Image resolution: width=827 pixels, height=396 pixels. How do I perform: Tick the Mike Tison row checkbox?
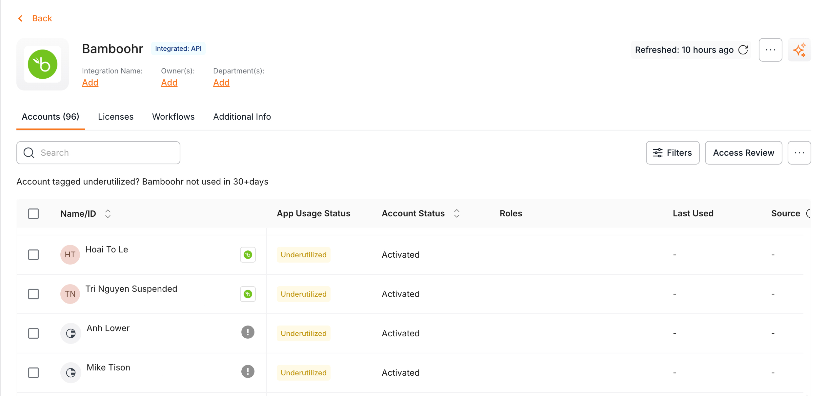tap(33, 373)
